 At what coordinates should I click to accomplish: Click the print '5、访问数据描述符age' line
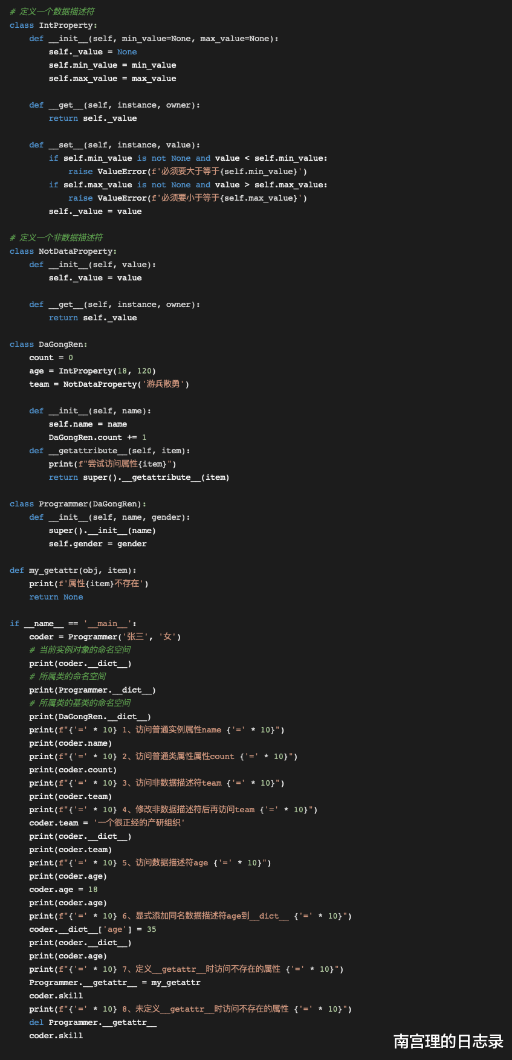click(151, 863)
